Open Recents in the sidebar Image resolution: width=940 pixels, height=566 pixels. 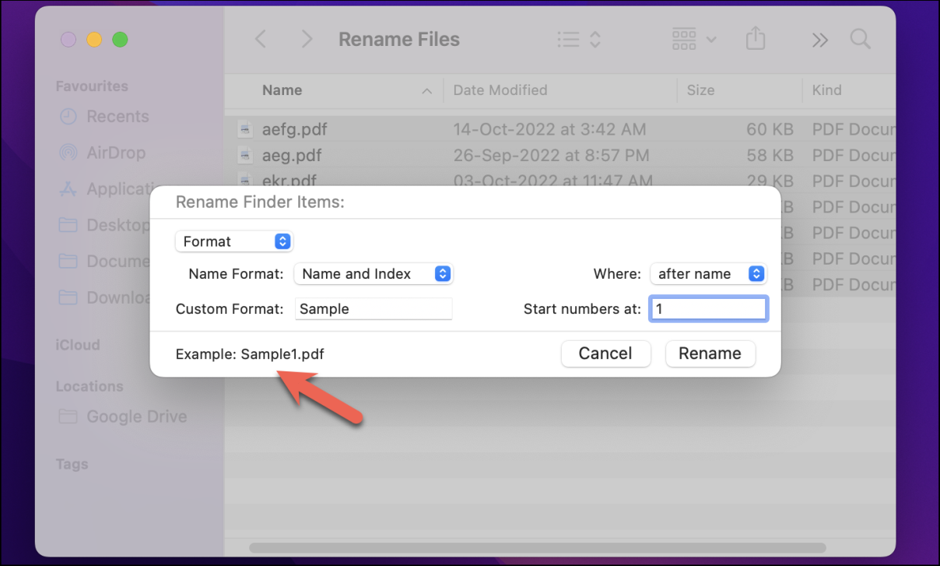[x=103, y=117]
